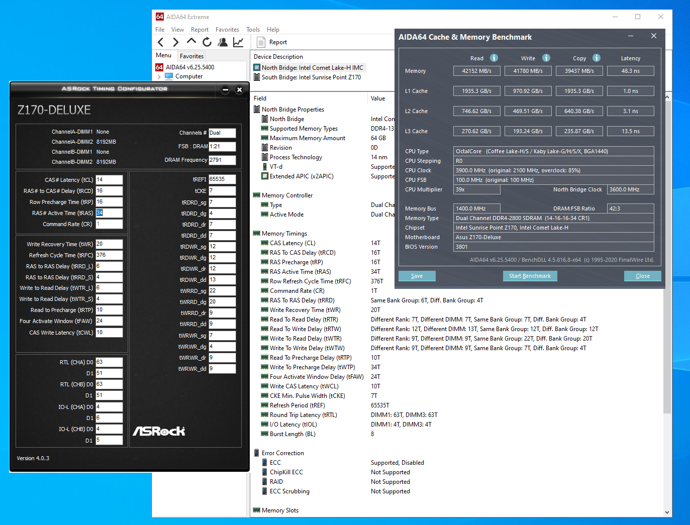Image resolution: width=690 pixels, height=525 pixels.
Task: Click the Report toolbar button
Action: tap(272, 42)
